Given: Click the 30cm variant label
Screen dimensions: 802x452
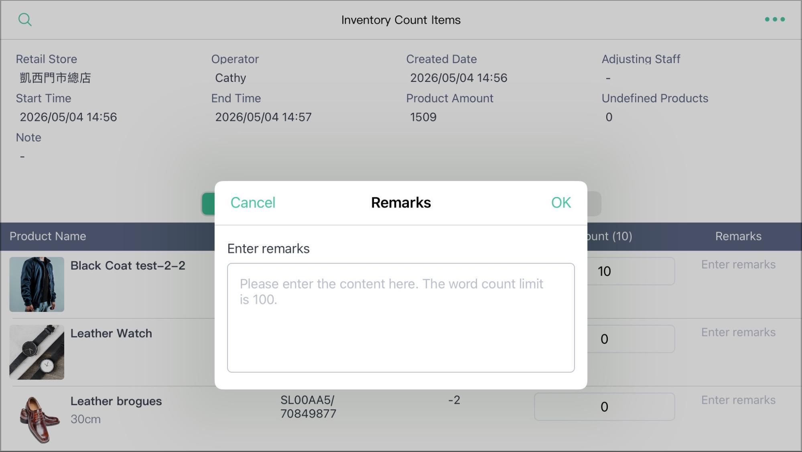Looking at the screenshot, I should (x=85, y=419).
